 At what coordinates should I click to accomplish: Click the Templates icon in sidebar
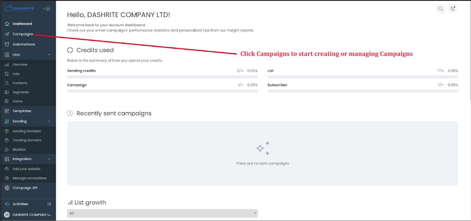(7, 111)
